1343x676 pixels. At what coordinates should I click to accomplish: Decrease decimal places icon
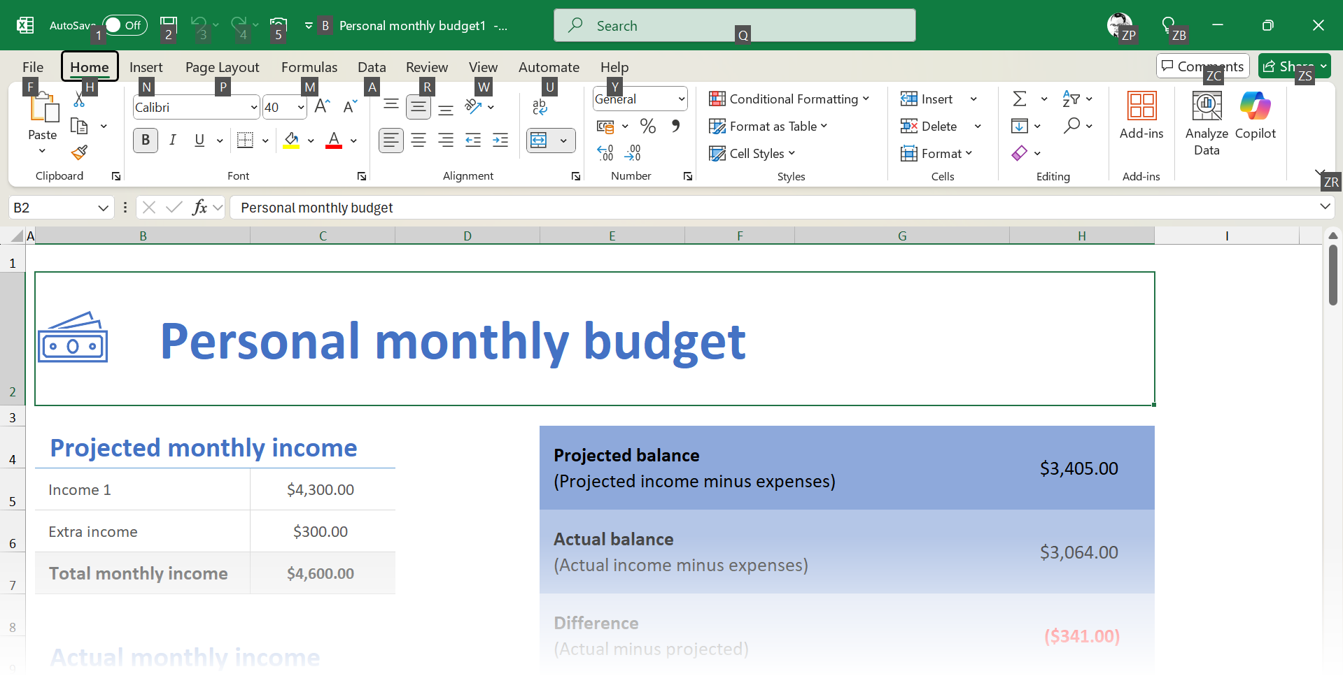(633, 152)
